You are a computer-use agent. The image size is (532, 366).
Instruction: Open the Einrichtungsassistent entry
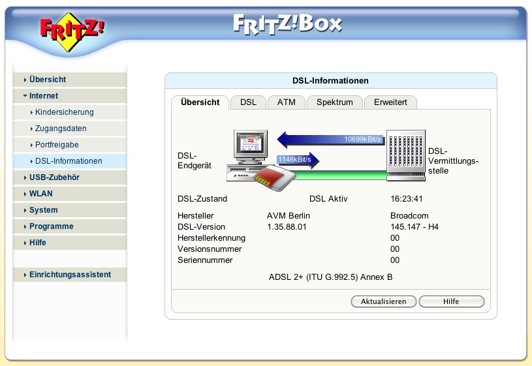pos(70,275)
